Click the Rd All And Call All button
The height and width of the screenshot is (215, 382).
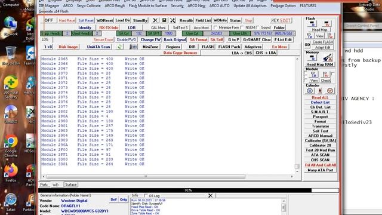coord(320,165)
